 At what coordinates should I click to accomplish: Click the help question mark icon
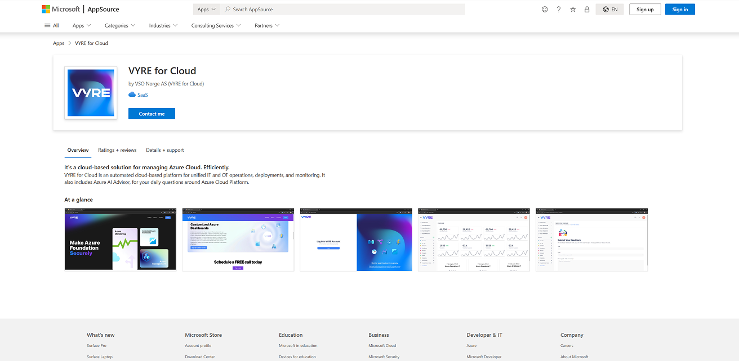[x=558, y=9]
